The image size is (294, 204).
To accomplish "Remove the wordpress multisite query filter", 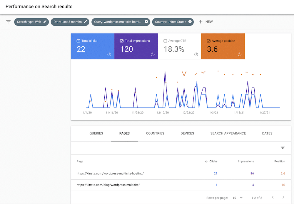I will click(x=146, y=21).
